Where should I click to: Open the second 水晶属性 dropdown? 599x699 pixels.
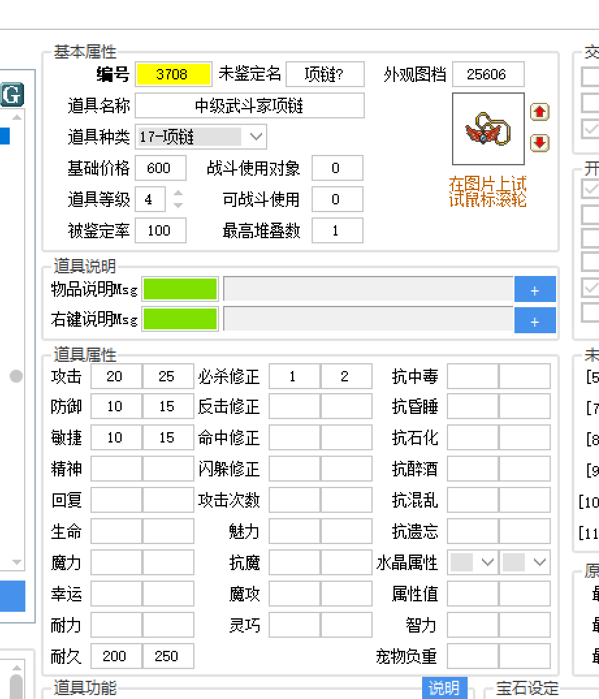(524, 562)
